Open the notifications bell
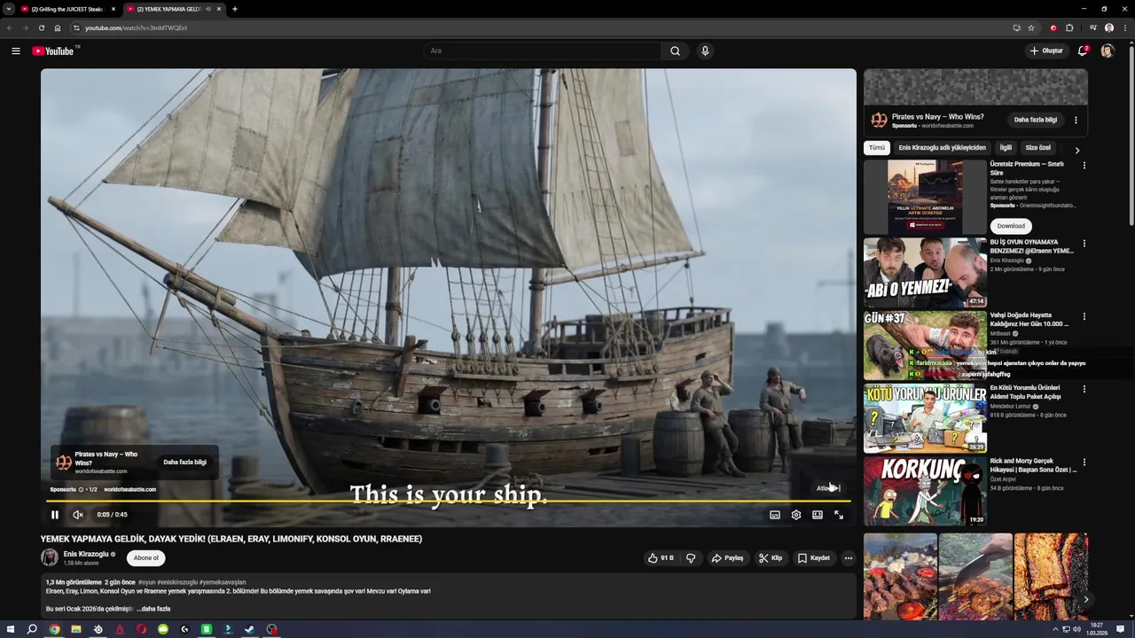The height and width of the screenshot is (638, 1135). pyautogui.click(x=1083, y=51)
